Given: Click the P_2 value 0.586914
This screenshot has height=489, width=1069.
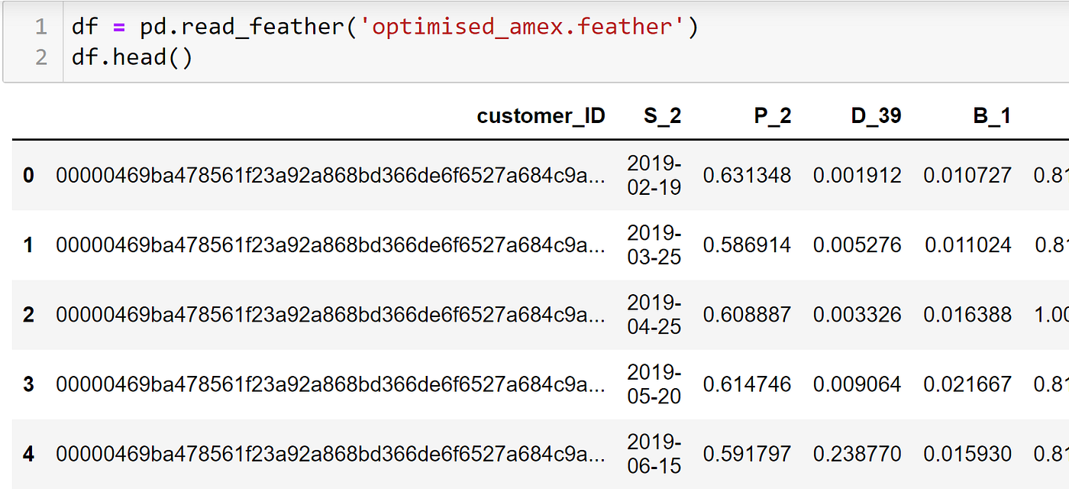Looking at the screenshot, I should coord(747,245).
